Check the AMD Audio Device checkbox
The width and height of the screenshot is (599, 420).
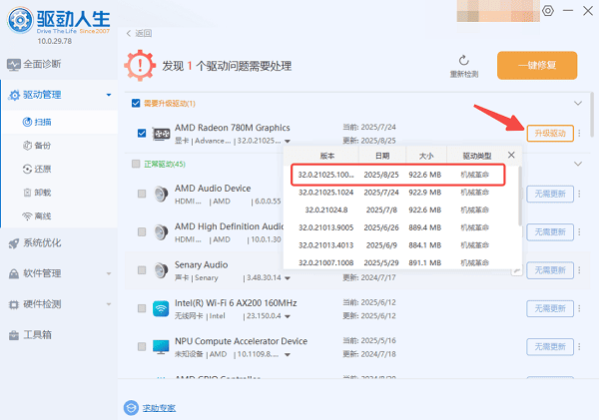pos(143,194)
